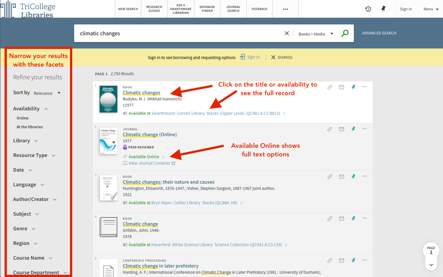This screenshot has height=277, width=443.
Task: Open Research Guides in top navigation
Action: [154, 9]
